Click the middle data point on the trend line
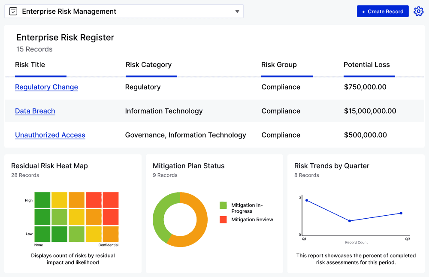 [350, 221]
